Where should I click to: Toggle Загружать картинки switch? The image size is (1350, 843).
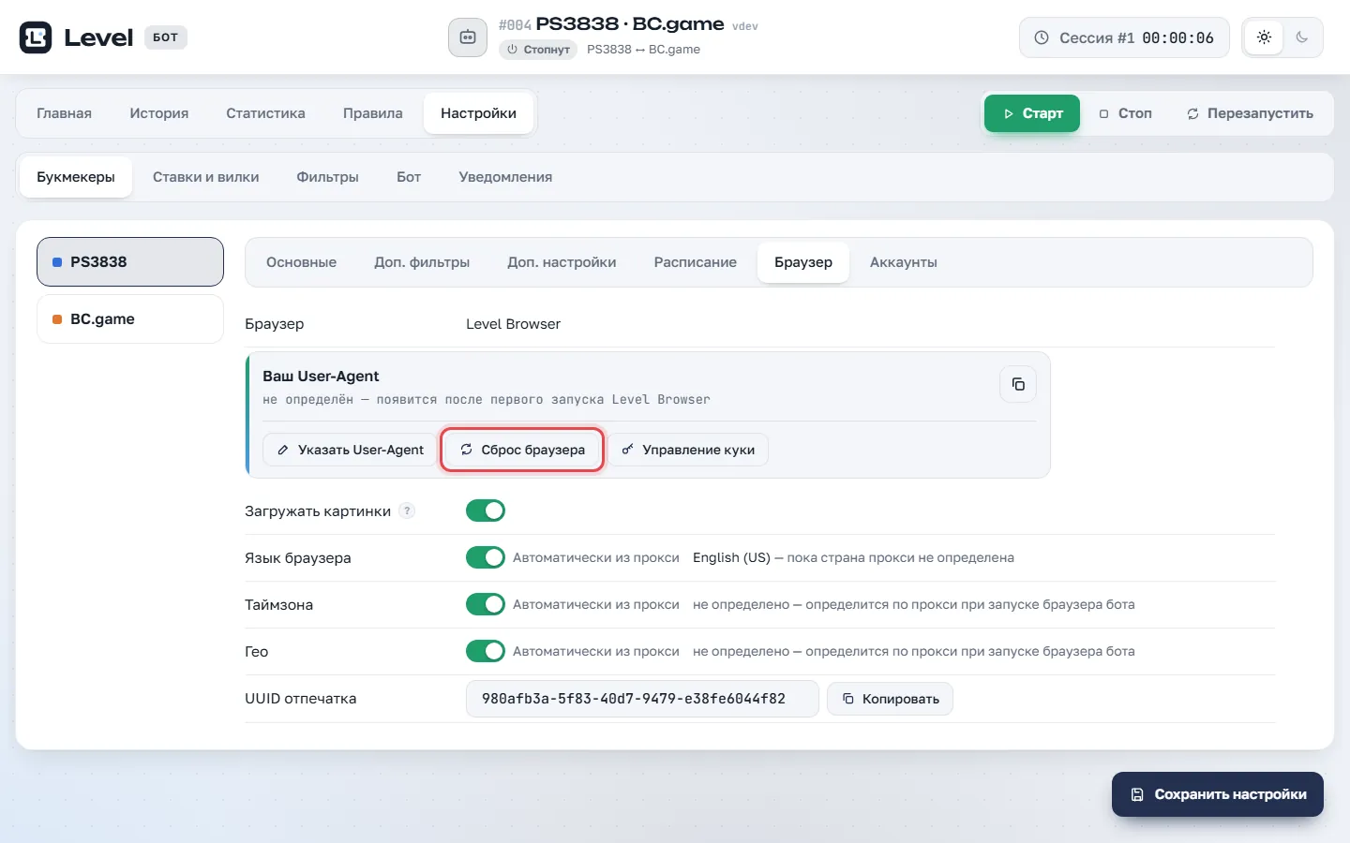[x=486, y=510]
